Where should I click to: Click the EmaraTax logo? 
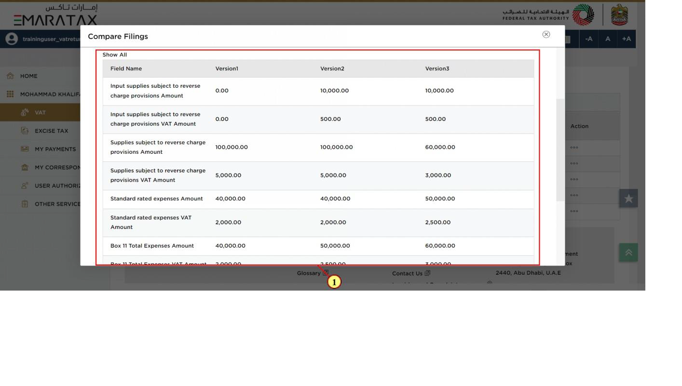click(x=55, y=15)
